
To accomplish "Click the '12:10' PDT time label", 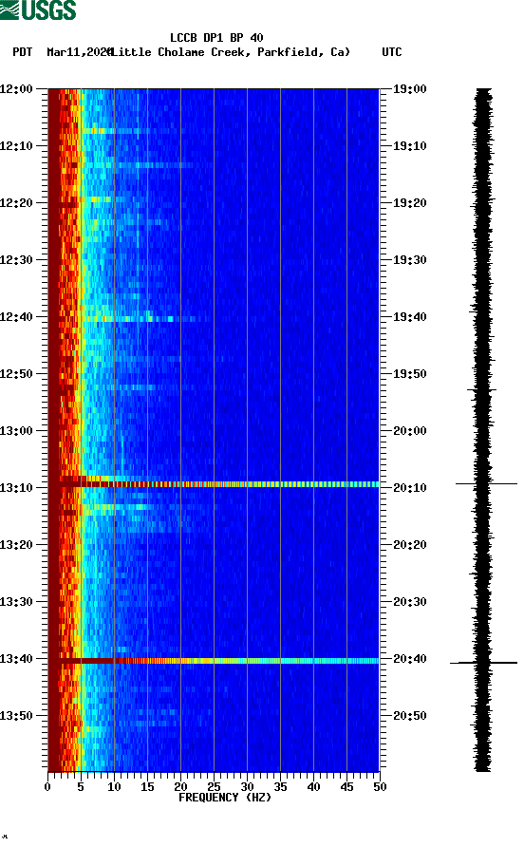I will tap(17, 146).
